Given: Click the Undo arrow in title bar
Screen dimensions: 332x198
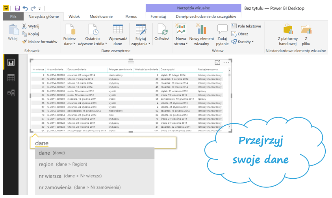Looking at the screenshot, I should coord(25,8).
